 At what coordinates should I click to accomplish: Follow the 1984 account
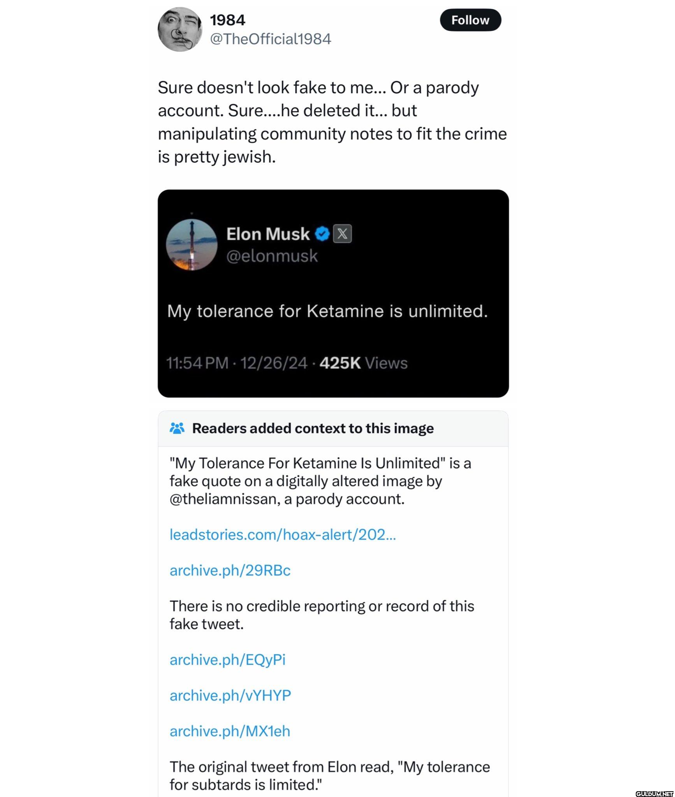(x=470, y=20)
